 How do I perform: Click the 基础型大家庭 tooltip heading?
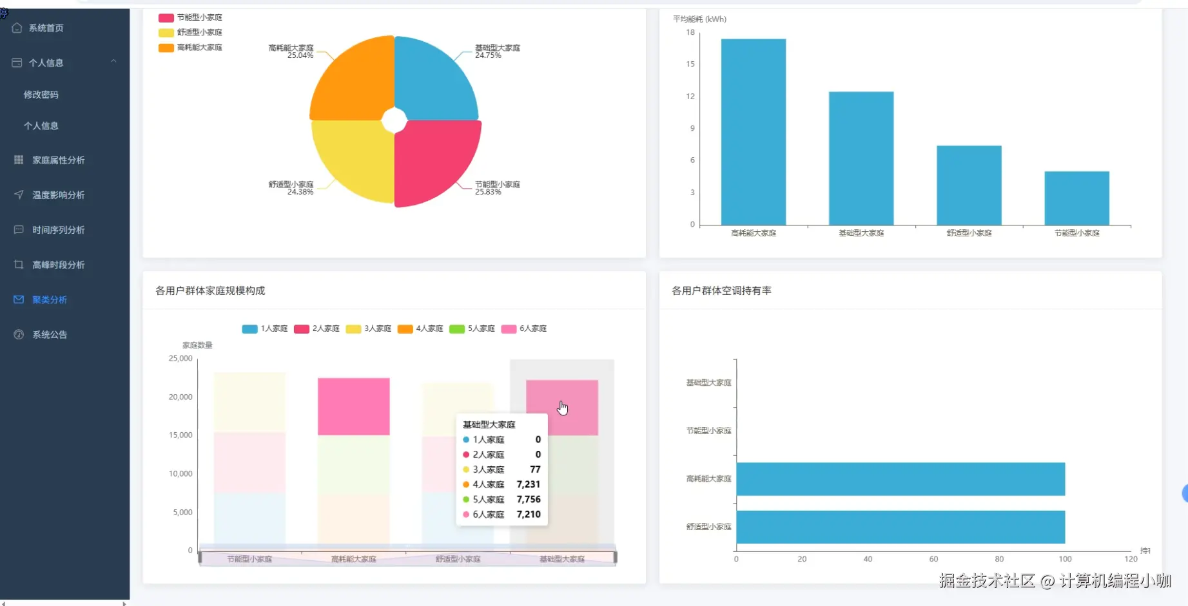click(x=489, y=425)
